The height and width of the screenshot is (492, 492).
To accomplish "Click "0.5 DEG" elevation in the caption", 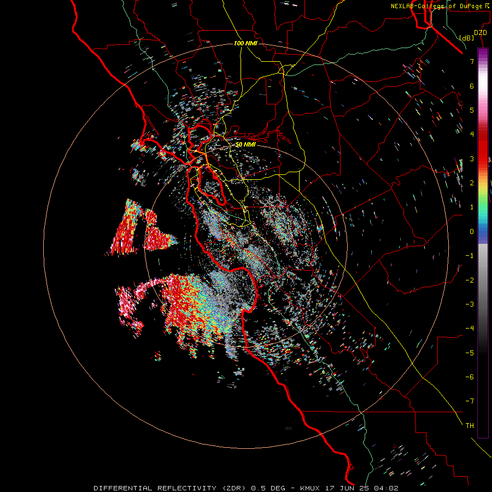I will [x=268, y=488].
